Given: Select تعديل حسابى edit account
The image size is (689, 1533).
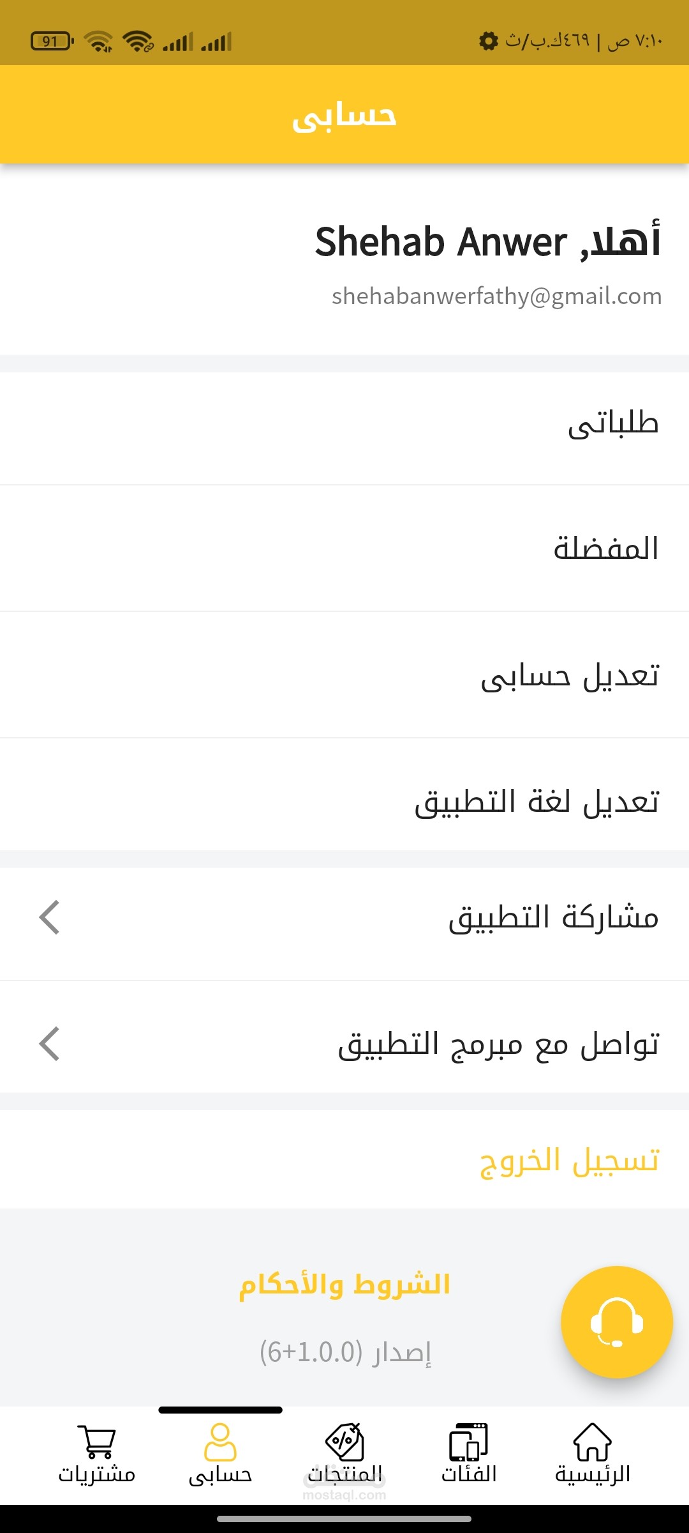Looking at the screenshot, I should click(x=344, y=675).
